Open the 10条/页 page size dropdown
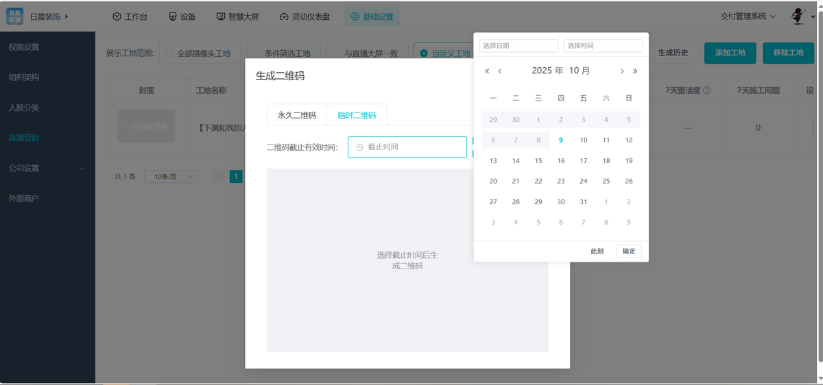The image size is (823, 385). (171, 177)
